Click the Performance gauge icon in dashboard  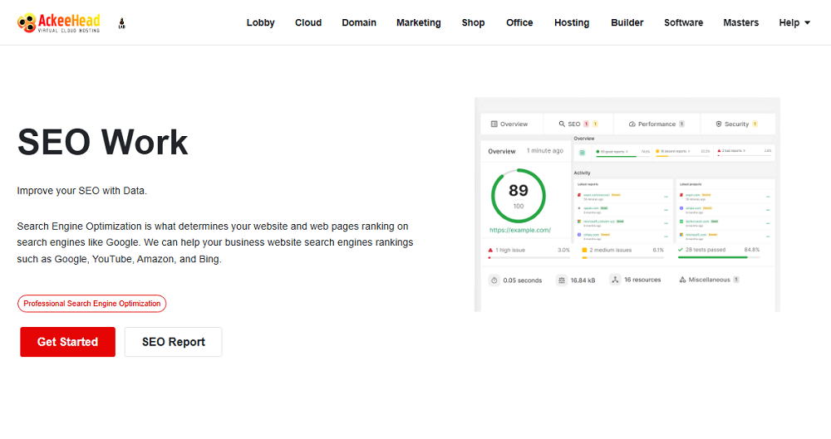click(x=632, y=124)
